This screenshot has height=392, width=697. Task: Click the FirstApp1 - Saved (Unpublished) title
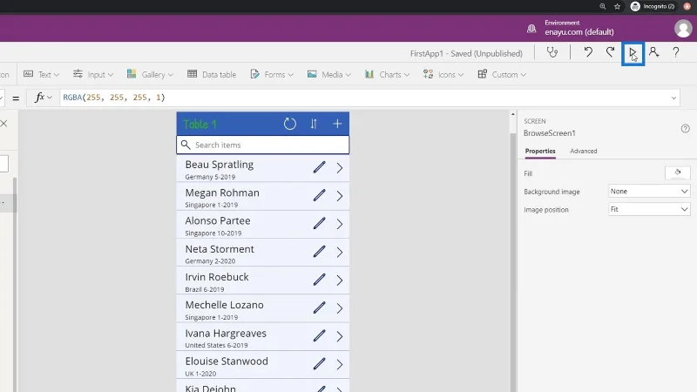point(466,53)
